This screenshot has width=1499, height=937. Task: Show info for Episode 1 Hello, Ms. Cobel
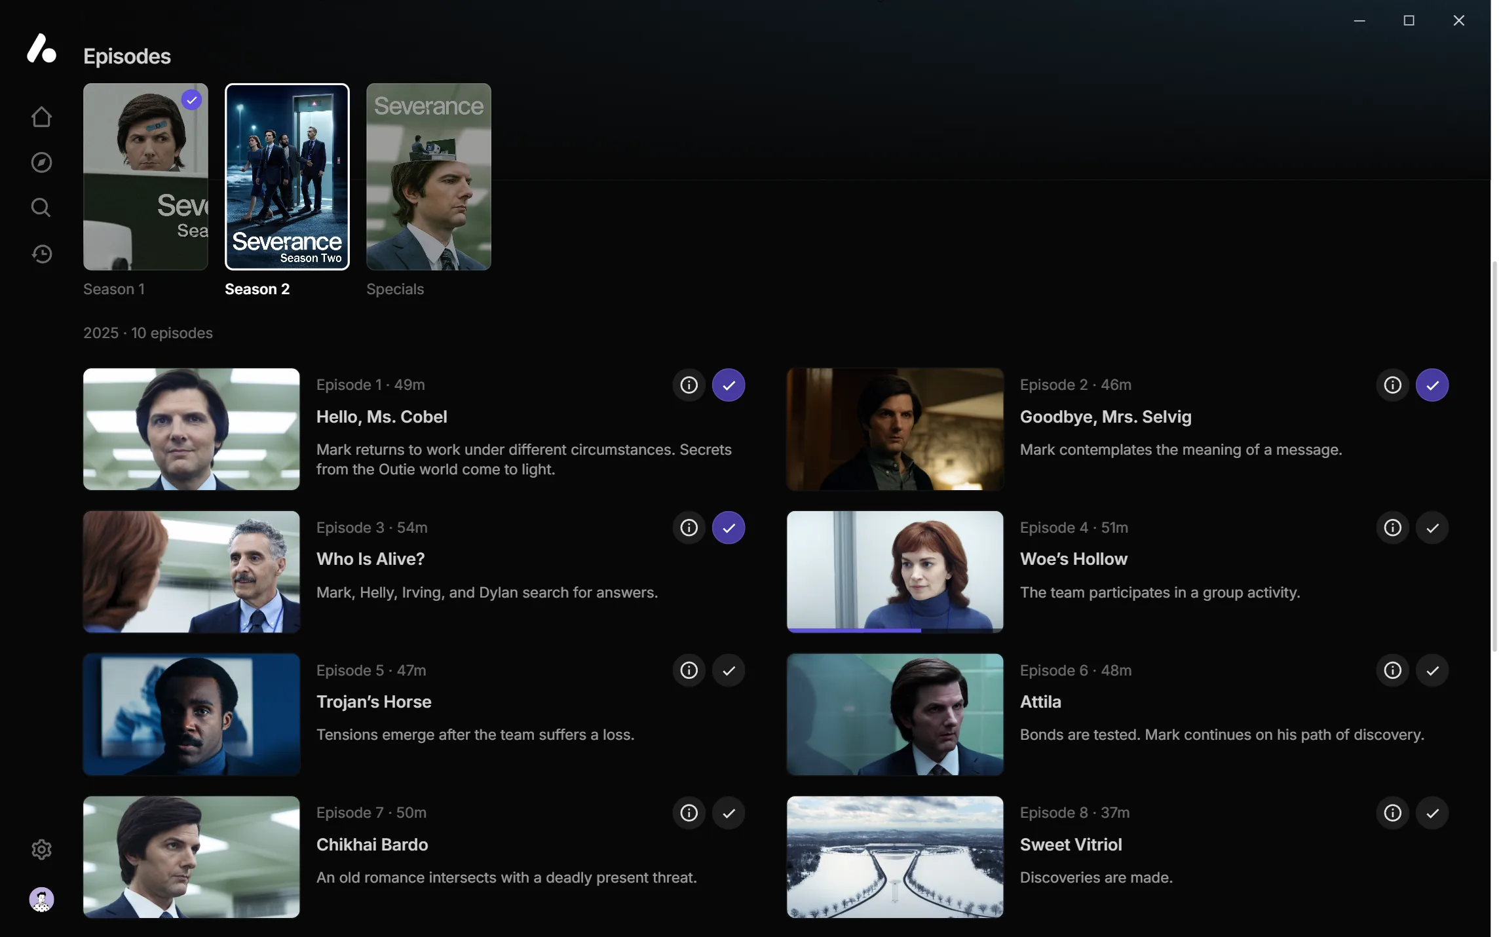[689, 385]
